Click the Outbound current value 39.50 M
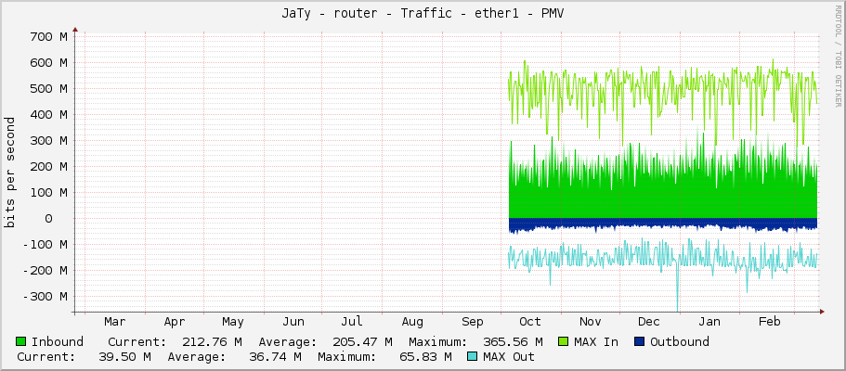 [x=124, y=356]
